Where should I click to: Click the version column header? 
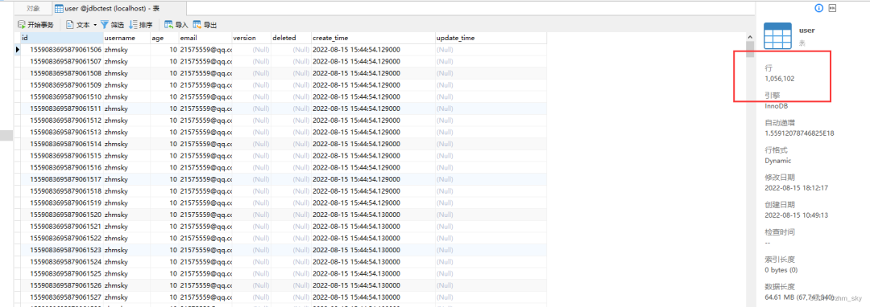pyautogui.click(x=251, y=38)
